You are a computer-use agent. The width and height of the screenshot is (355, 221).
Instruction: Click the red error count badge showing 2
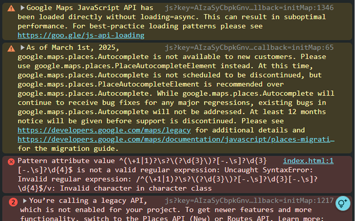pos(13,202)
